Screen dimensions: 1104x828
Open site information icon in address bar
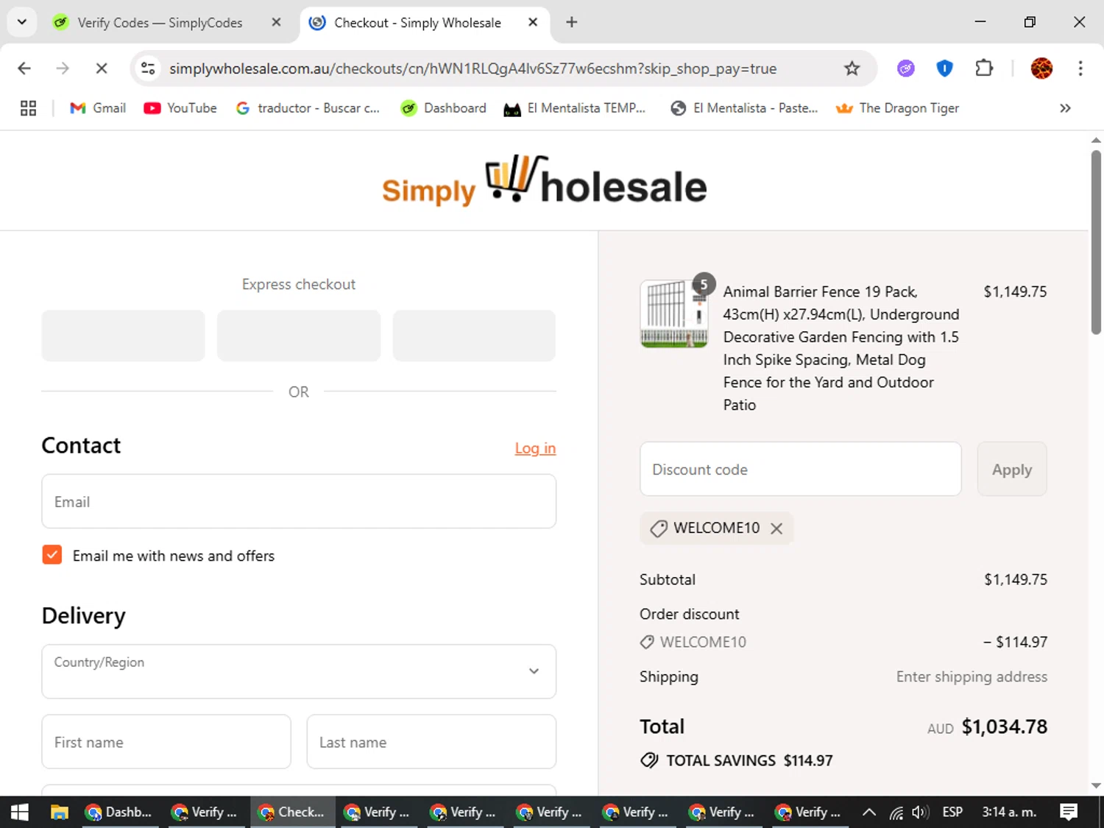[x=148, y=68]
